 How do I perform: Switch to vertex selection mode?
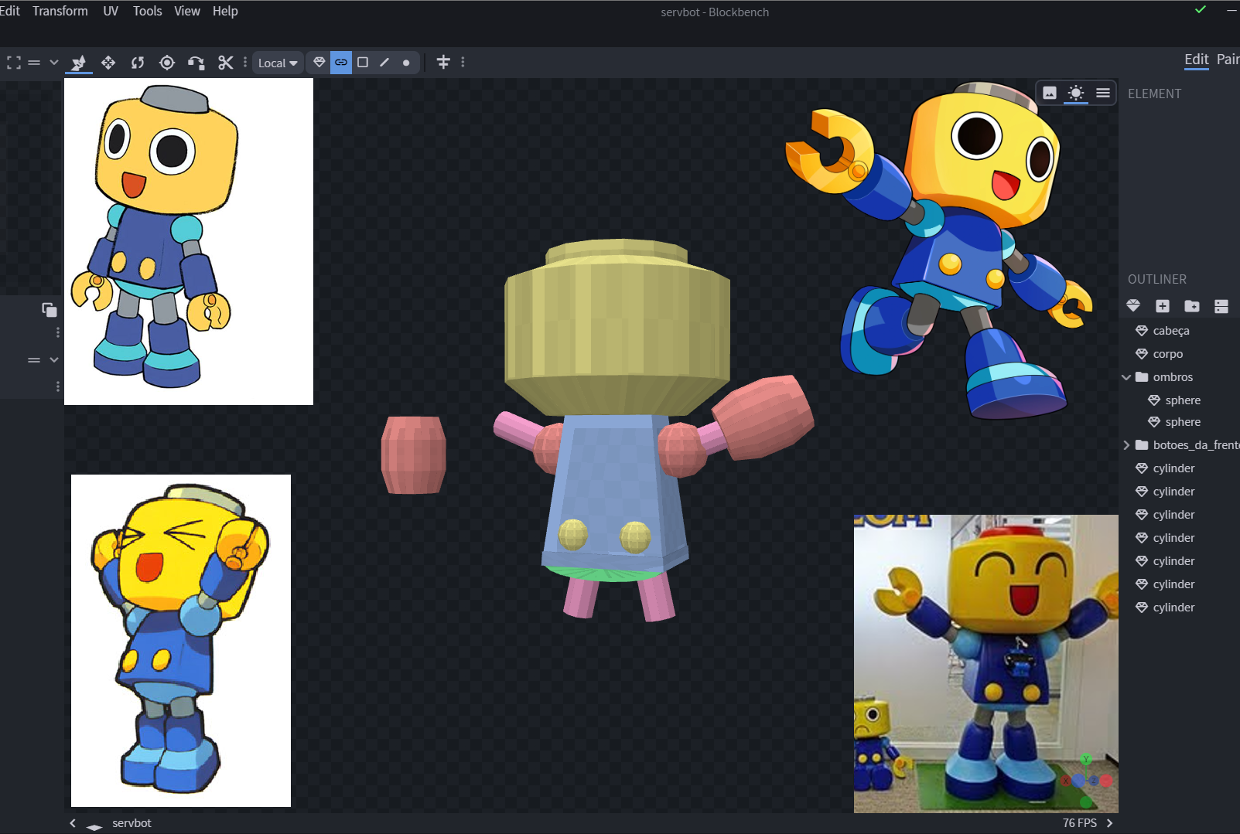pyautogui.click(x=406, y=62)
